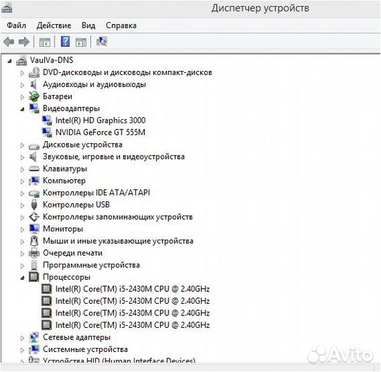381x372 pixels.
Task: Click the DVD drives category icon
Action: (34, 72)
